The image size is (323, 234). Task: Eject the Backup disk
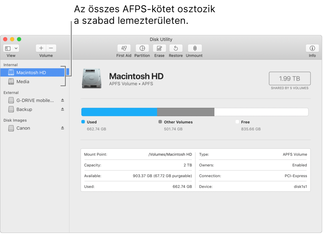62,109
